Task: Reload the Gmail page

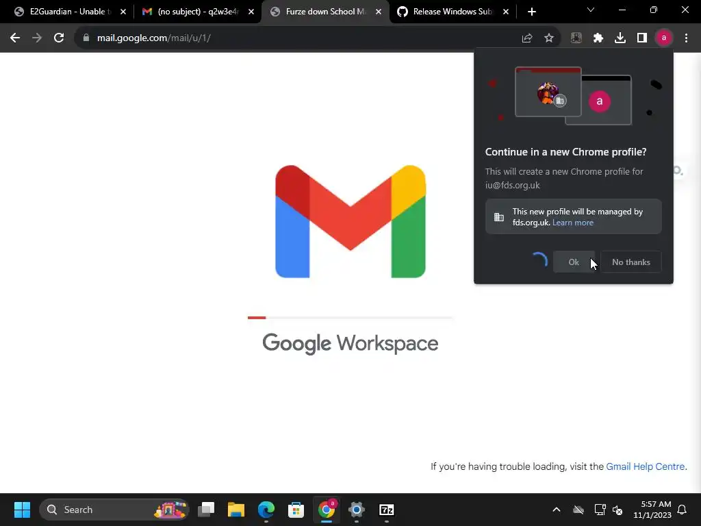Action: tap(59, 38)
